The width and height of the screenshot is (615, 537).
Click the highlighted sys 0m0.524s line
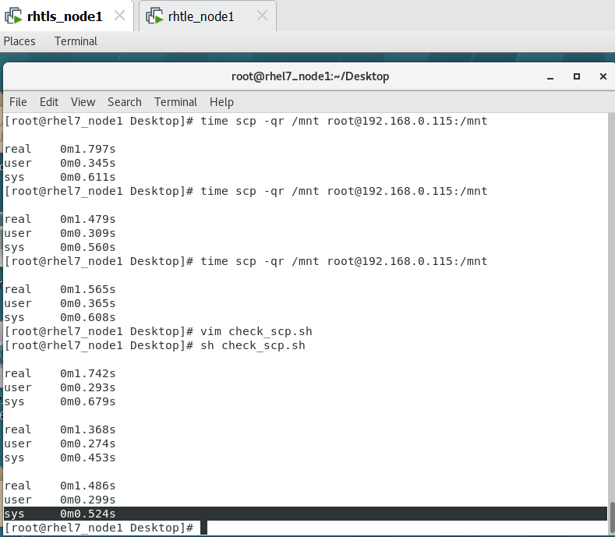tap(306, 514)
